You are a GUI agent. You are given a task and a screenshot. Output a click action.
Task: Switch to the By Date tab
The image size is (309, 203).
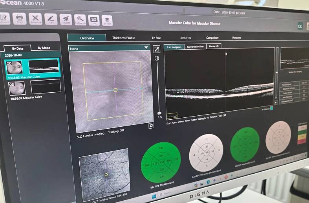(x=18, y=48)
